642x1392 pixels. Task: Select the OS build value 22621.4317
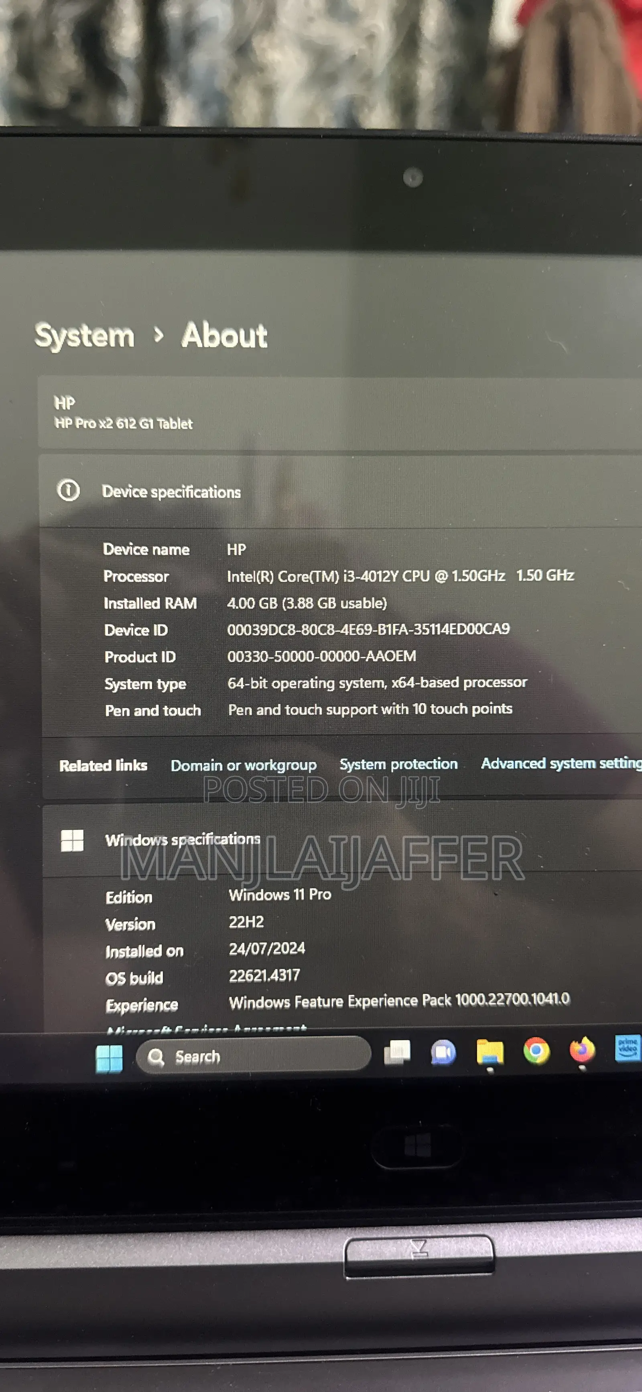(x=264, y=976)
